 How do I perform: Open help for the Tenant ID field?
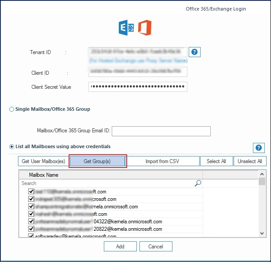pyautogui.click(x=194, y=52)
